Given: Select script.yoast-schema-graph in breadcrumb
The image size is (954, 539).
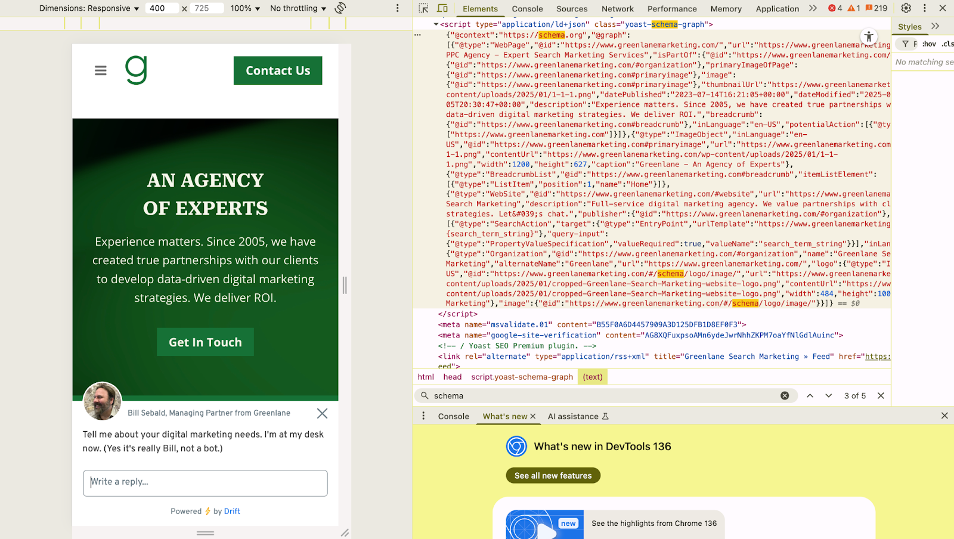Looking at the screenshot, I should tap(522, 377).
